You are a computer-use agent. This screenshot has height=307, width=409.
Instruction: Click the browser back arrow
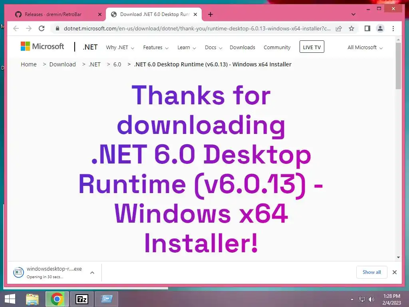[x=16, y=28]
